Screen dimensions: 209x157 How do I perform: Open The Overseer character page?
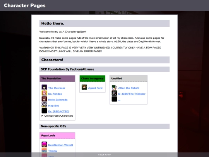[x=57, y=88]
